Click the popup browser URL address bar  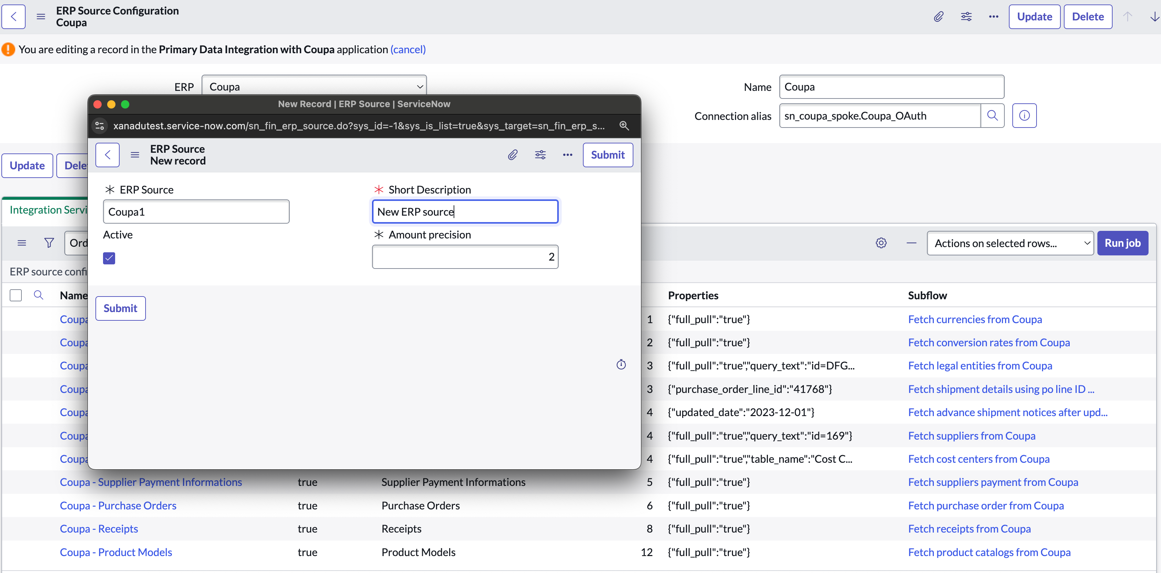(x=359, y=126)
